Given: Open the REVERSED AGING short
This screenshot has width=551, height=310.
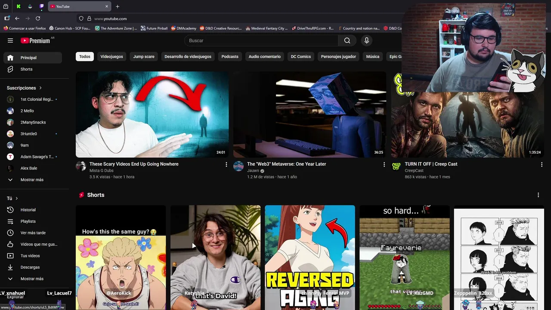Looking at the screenshot, I should [310, 257].
